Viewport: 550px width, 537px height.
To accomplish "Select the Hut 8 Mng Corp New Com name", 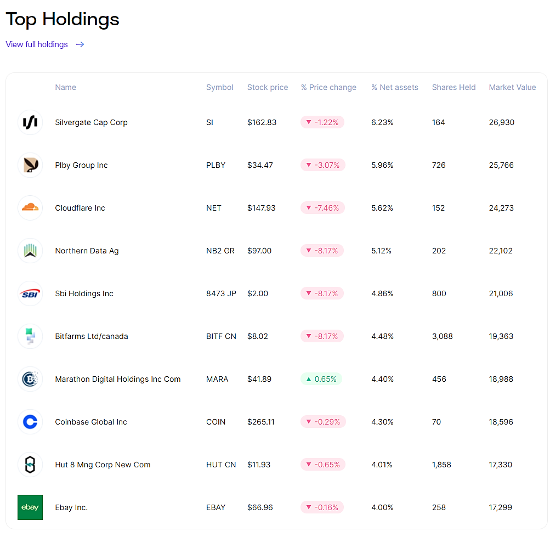I will (x=103, y=465).
